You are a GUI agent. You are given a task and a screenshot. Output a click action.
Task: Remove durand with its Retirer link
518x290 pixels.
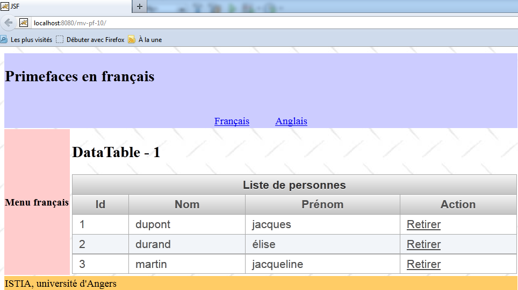pyautogui.click(x=423, y=244)
